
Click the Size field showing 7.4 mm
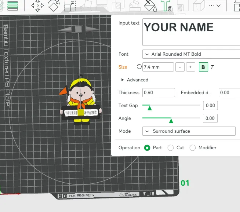[x=158, y=67]
